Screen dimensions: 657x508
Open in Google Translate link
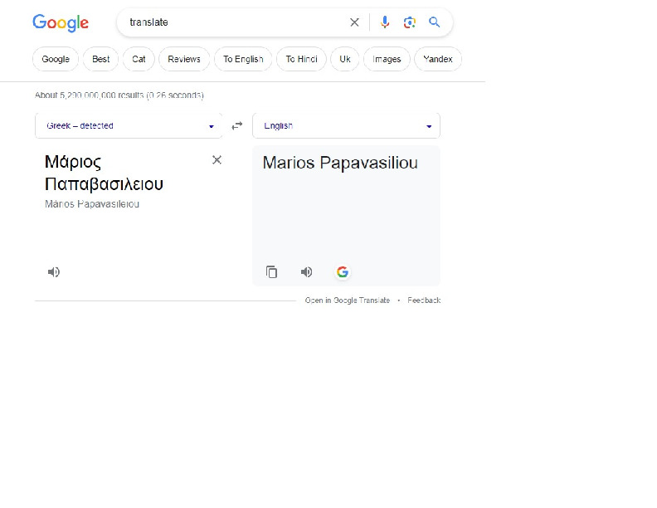pos(347,300)
